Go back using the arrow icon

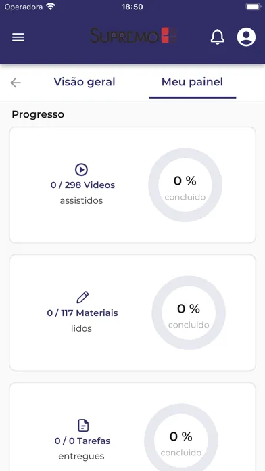(16, 83)
